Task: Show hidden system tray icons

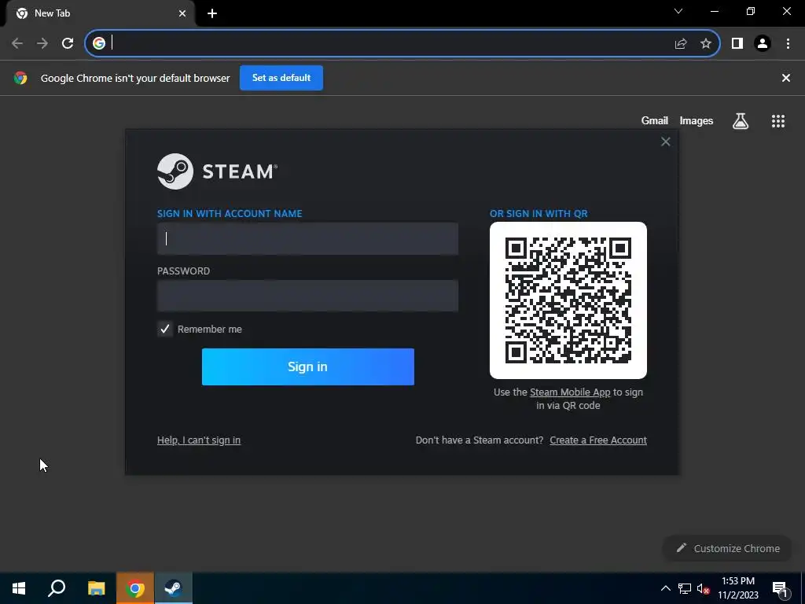Action: pyautogui.click(x=665, y=588)
